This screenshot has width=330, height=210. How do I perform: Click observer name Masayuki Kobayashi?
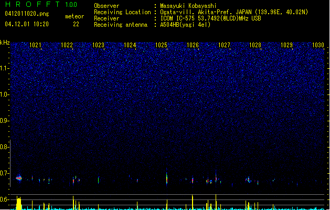click(188, 6)
